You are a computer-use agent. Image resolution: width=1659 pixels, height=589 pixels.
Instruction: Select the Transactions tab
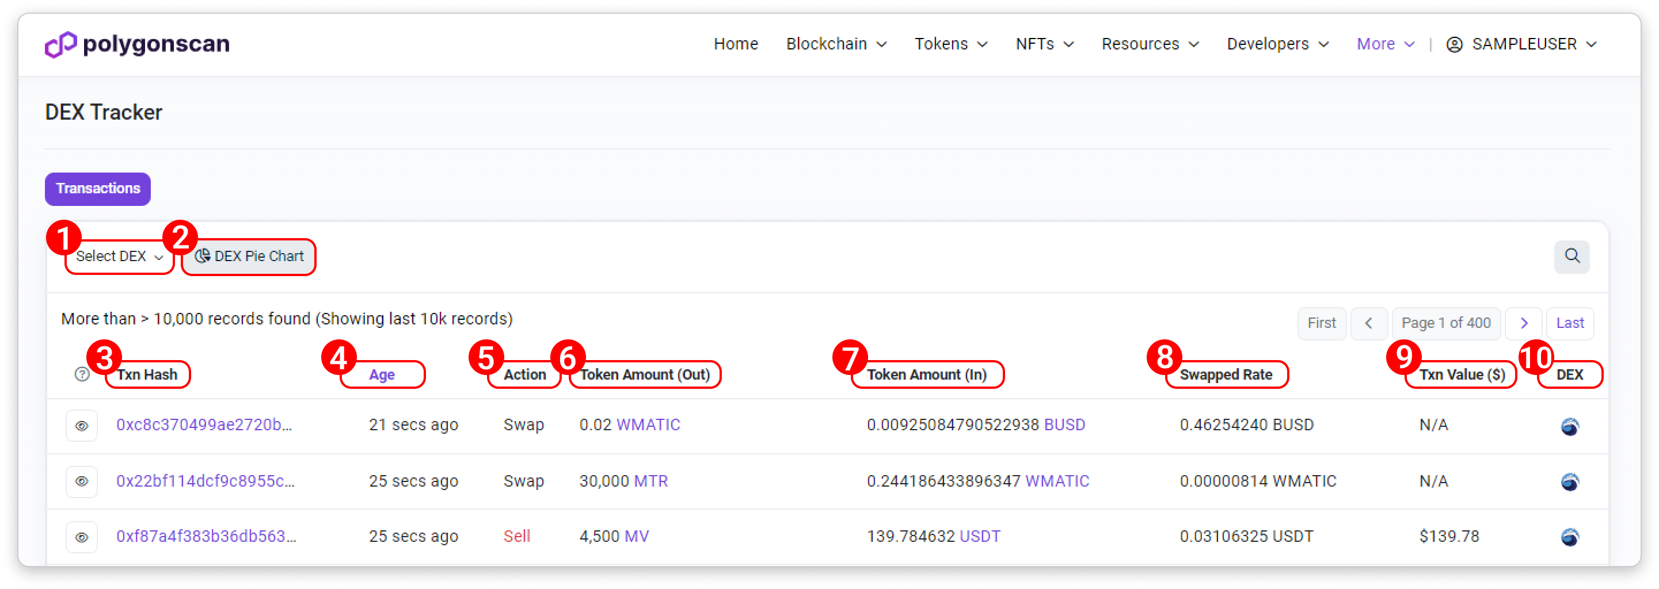pyautogui.click(x=98, y=189)
